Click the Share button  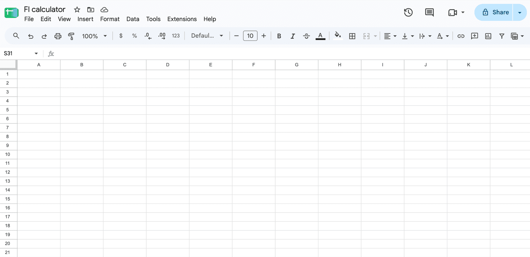click(x=494, y=12)
